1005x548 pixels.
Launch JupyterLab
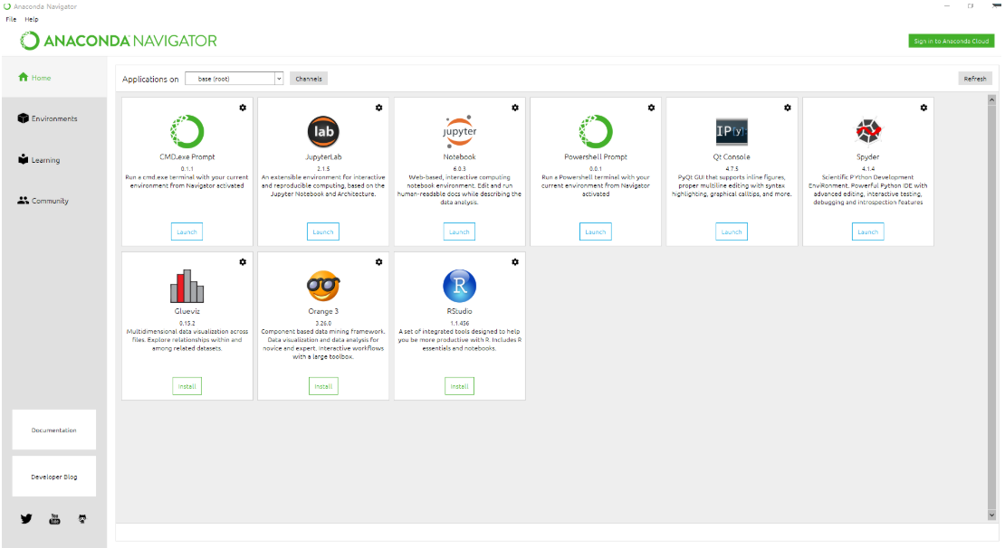323,231
